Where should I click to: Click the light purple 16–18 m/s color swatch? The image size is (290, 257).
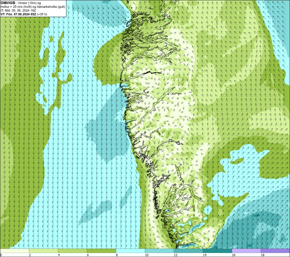(x=246, y=251)
